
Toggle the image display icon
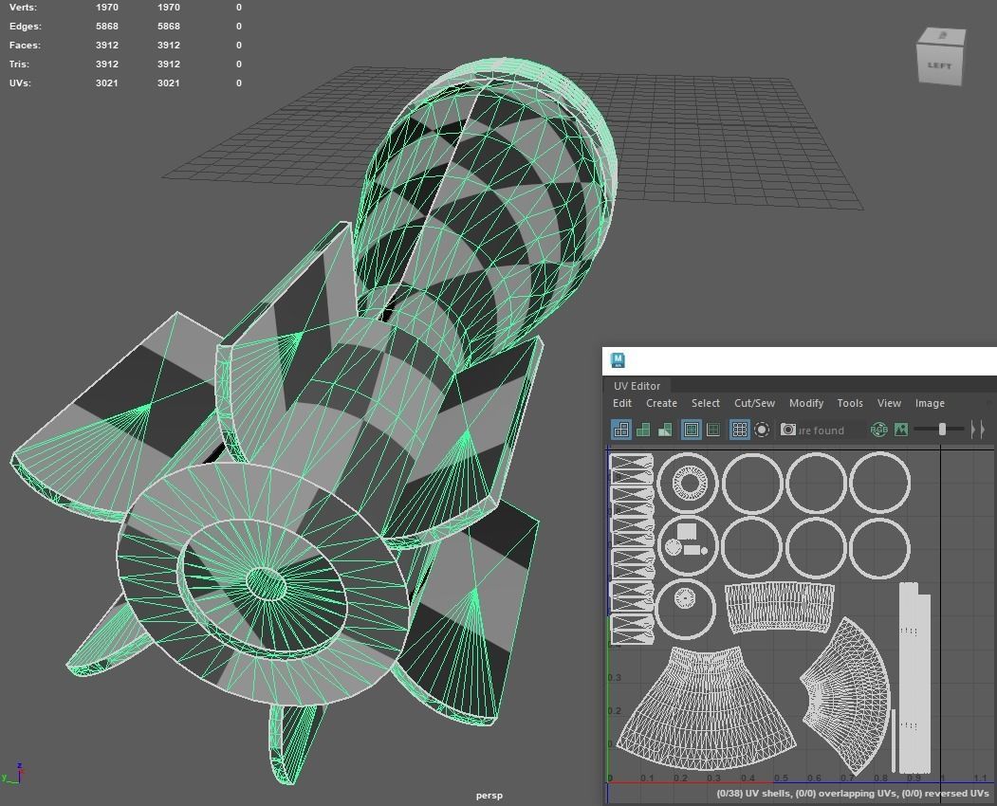coord(901,430)
